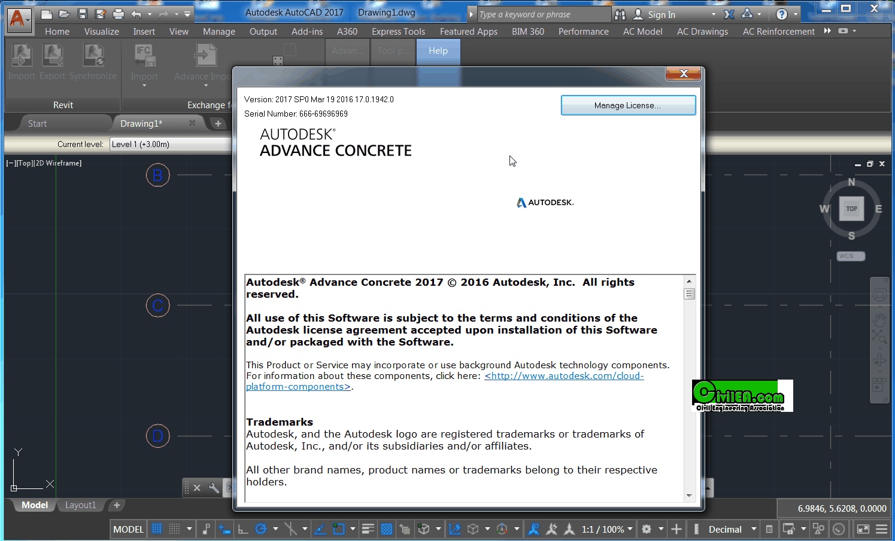Expand the Undo history dropdown arrow
This screenshot has height=541, width=895.
pos(149,14)
